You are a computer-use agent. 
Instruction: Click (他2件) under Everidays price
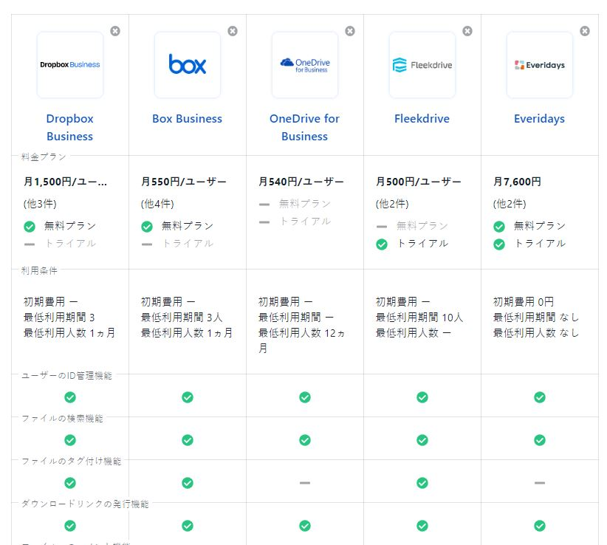pyautogui.click(x=510, y=204)
